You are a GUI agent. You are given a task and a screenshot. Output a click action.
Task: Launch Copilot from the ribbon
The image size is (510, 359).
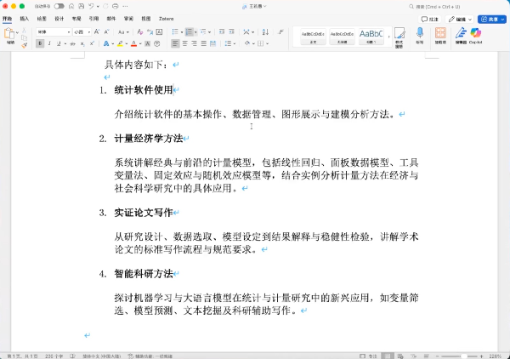476,35
